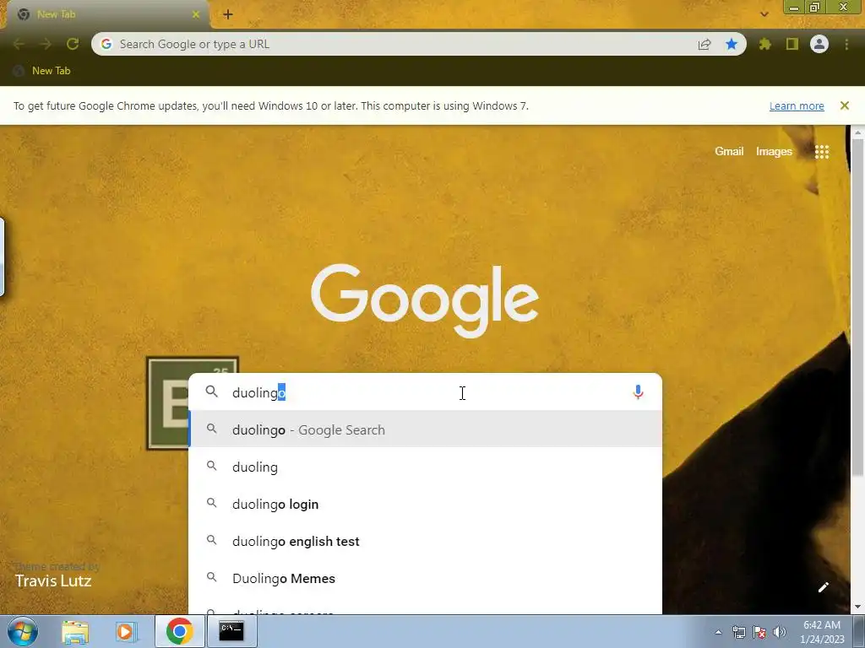
Task: Click the share page icon in address bar
Action: click(x=705, y=44)
